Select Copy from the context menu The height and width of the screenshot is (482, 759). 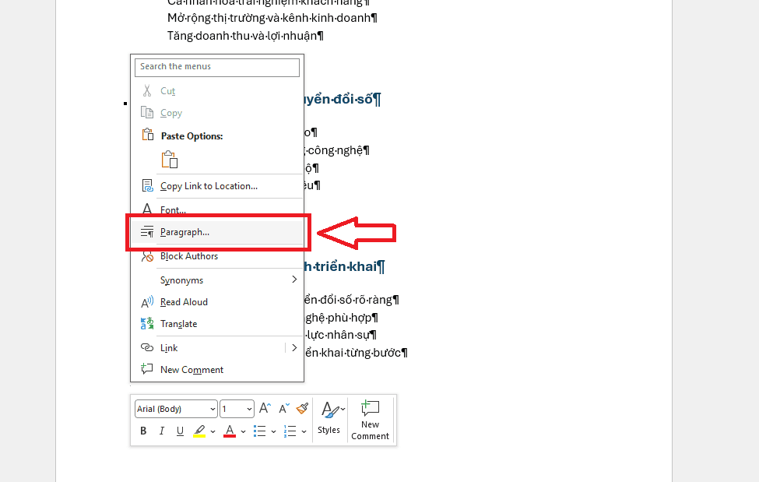(x=217, y=113)
